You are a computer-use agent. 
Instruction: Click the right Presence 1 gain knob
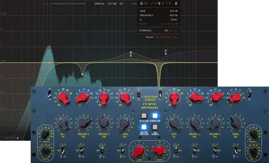click(x=215, y=124)
